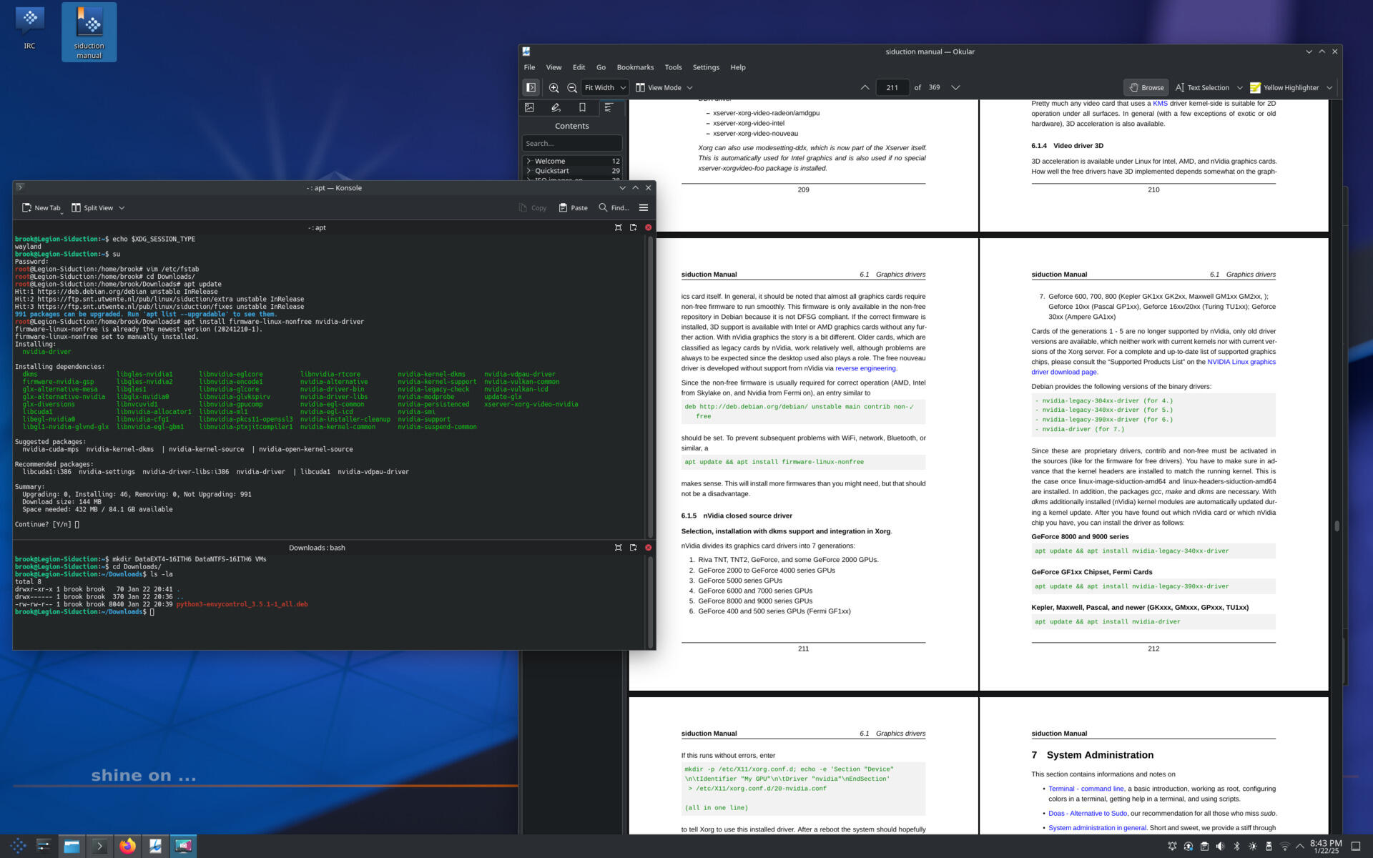This screenshot has width=1373, height=858.
Task: Toggle the Yellow Highlighter tool
Action: pos(1284,87)
